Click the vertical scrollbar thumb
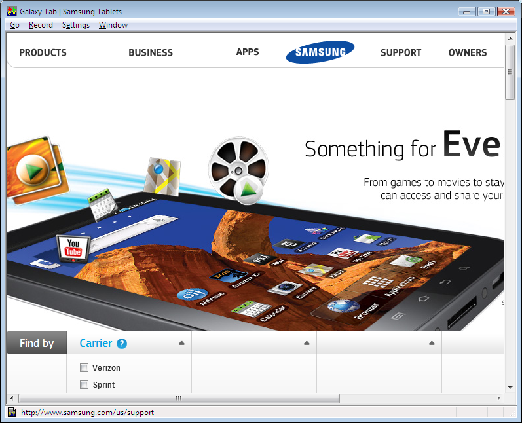 510,72
